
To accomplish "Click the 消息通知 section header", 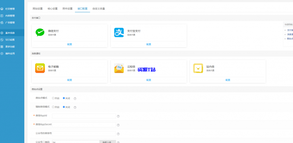I will [161, 54].
